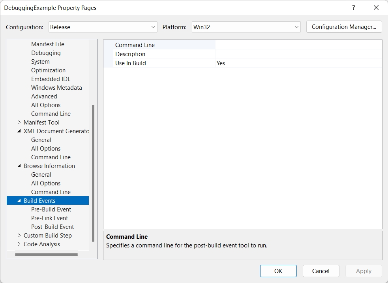Collapse the XML Document Generator node
Viewport: 388px width, 283px height.
19,131
